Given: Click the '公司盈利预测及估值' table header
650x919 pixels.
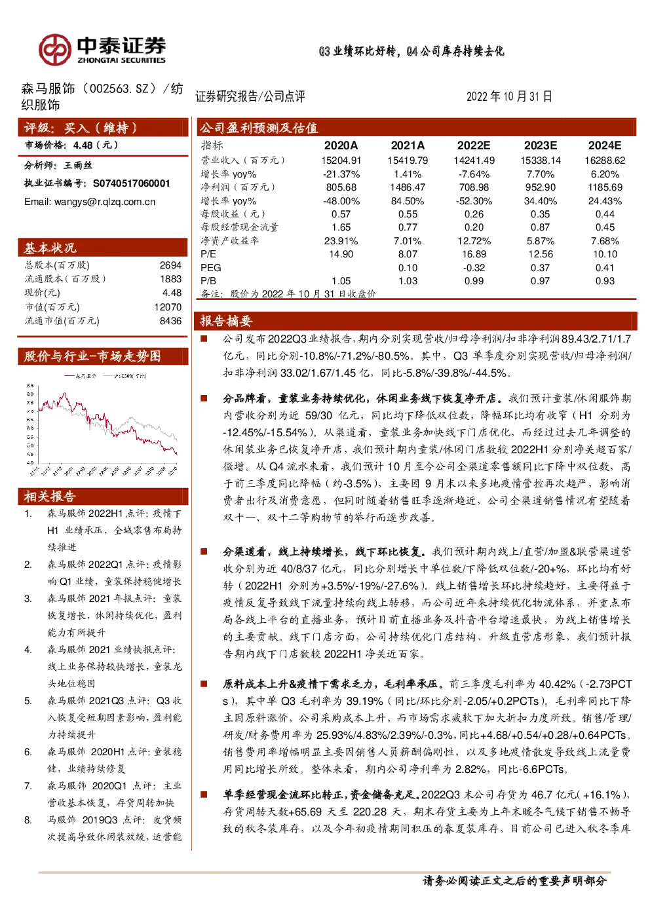Looking at the screenshot, I should point(416,128).
